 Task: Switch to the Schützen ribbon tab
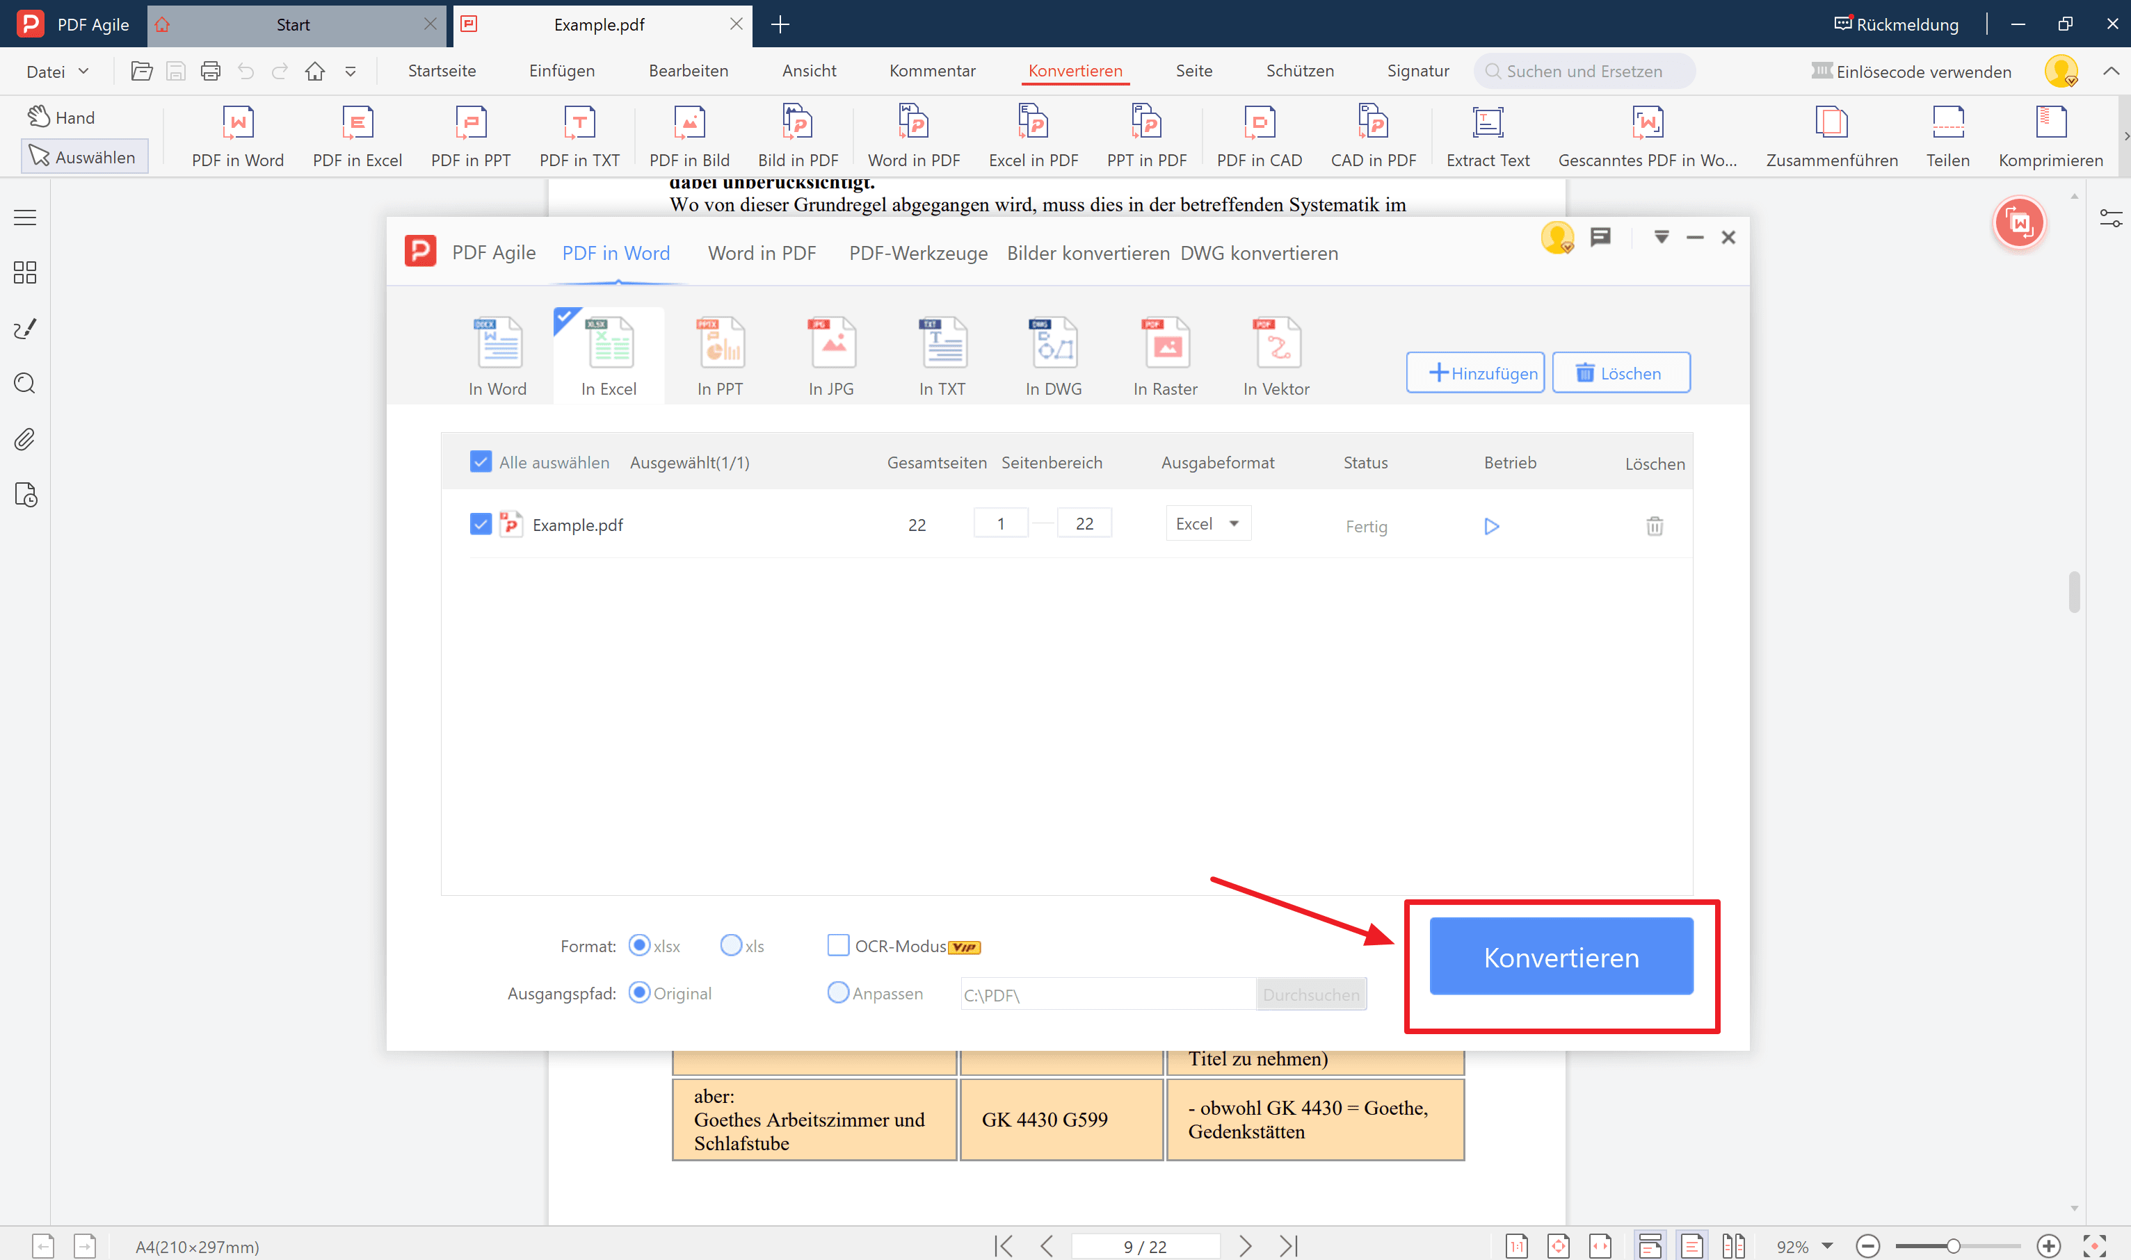[1300, 72]
